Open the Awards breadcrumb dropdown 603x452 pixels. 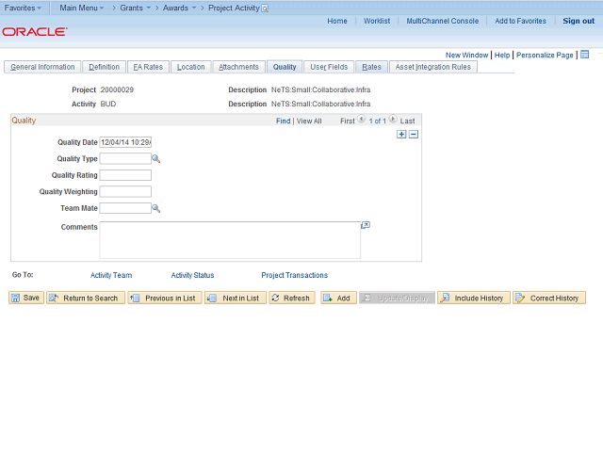click(194, 8)
